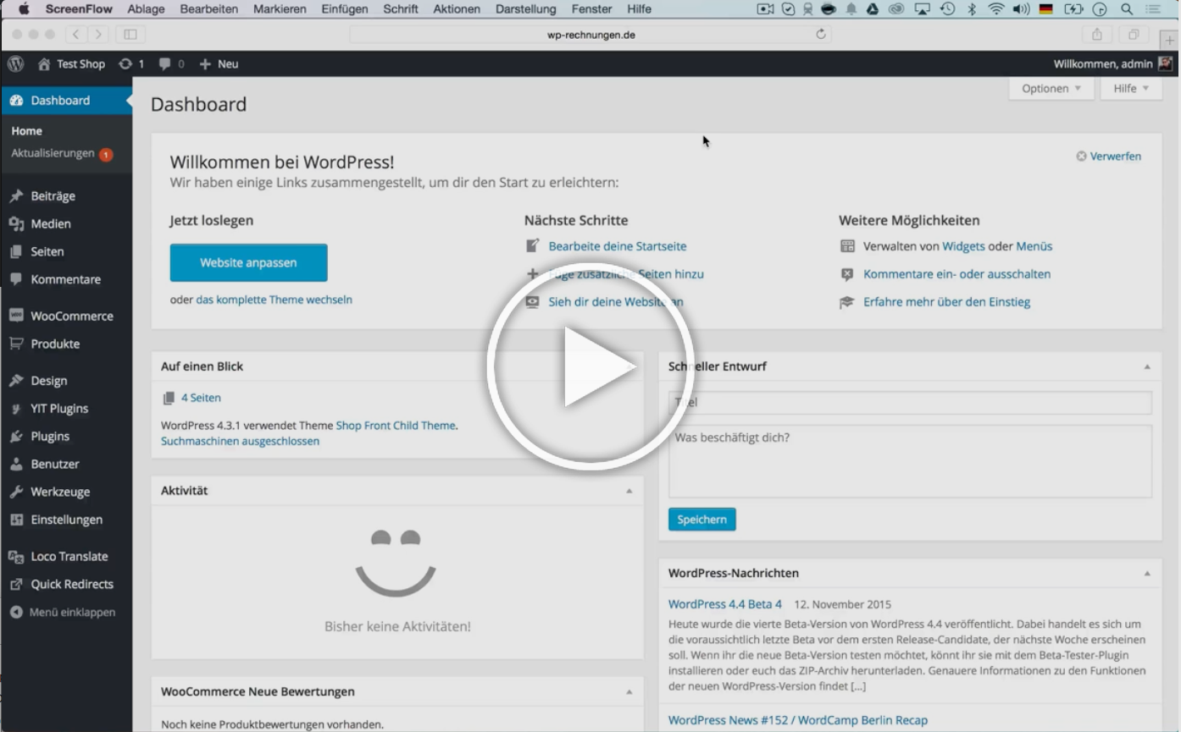This screenshot has width=1181, height=732.
Task: Open Ablage menu in menu bar
Action: pos(147,9)
